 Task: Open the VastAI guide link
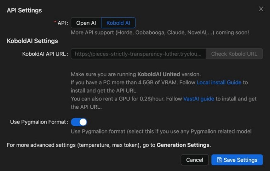click(198, 99)
